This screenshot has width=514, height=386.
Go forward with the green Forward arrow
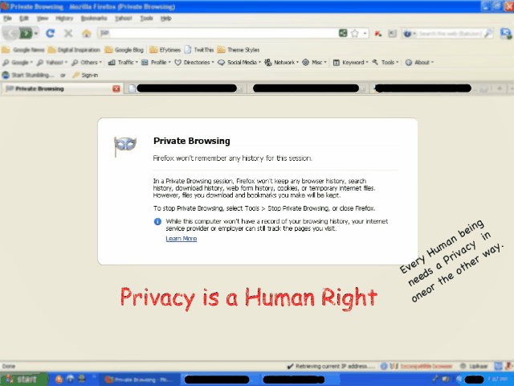click(26, 33)
